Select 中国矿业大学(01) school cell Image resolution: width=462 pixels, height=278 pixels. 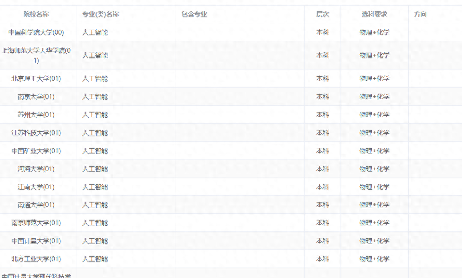pyautogui.click(x=36, y=151)
